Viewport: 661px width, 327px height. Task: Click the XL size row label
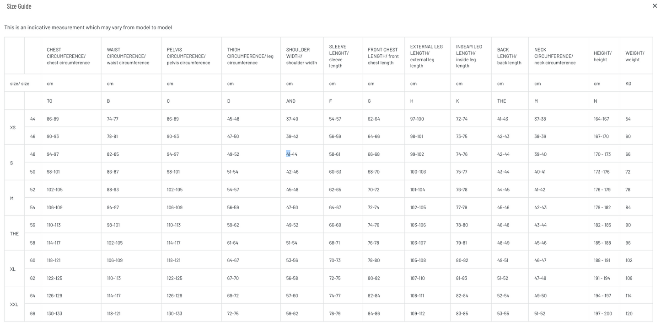[x=13, y=269]
